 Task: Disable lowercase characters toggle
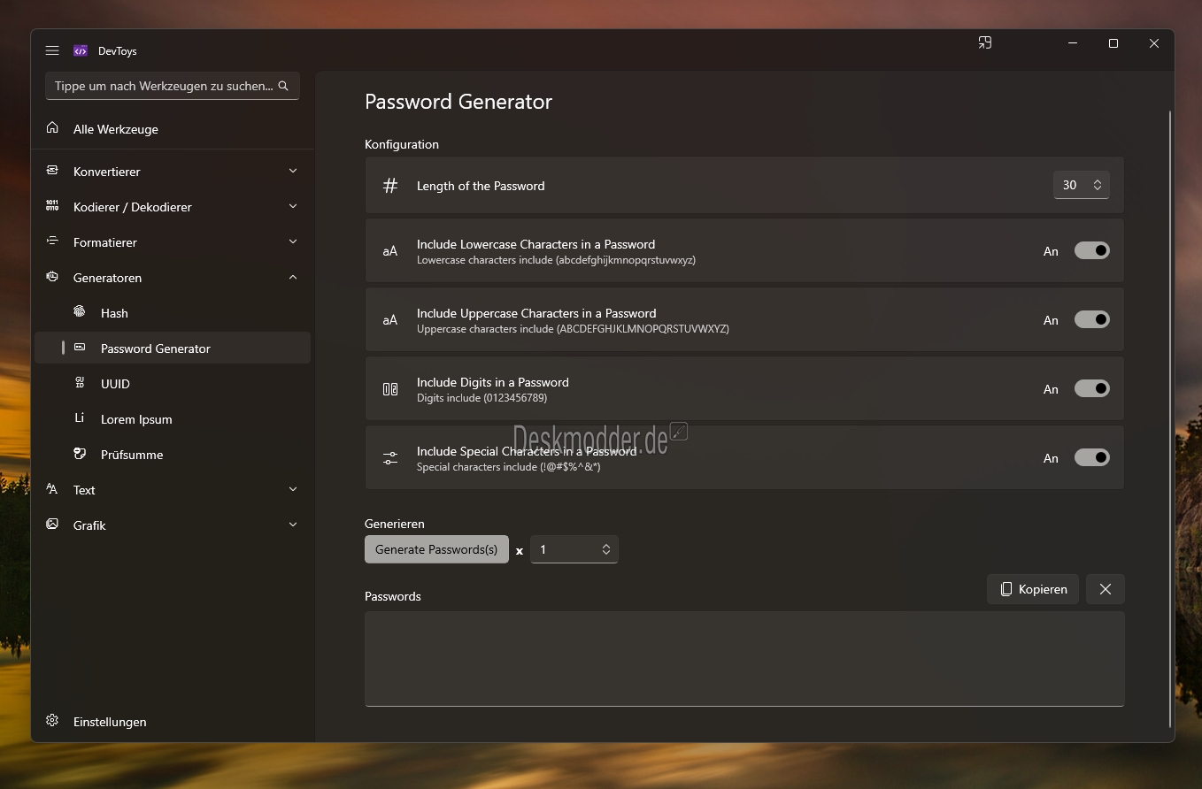(x=1091, y=250)
